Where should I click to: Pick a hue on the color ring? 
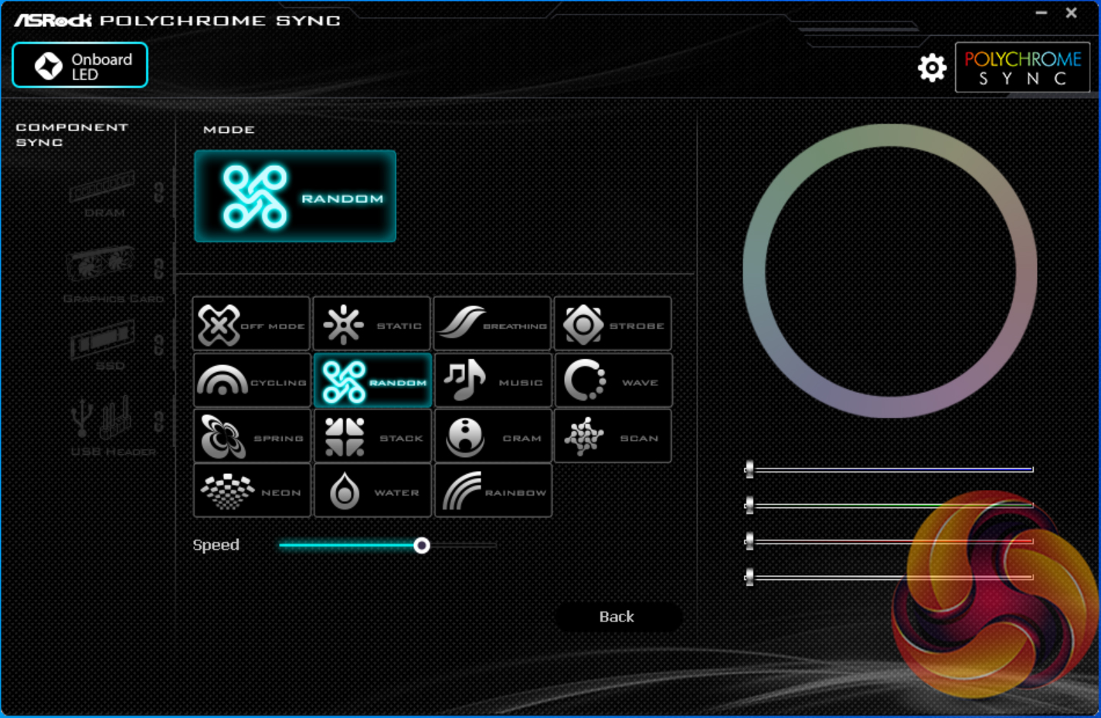890,136
